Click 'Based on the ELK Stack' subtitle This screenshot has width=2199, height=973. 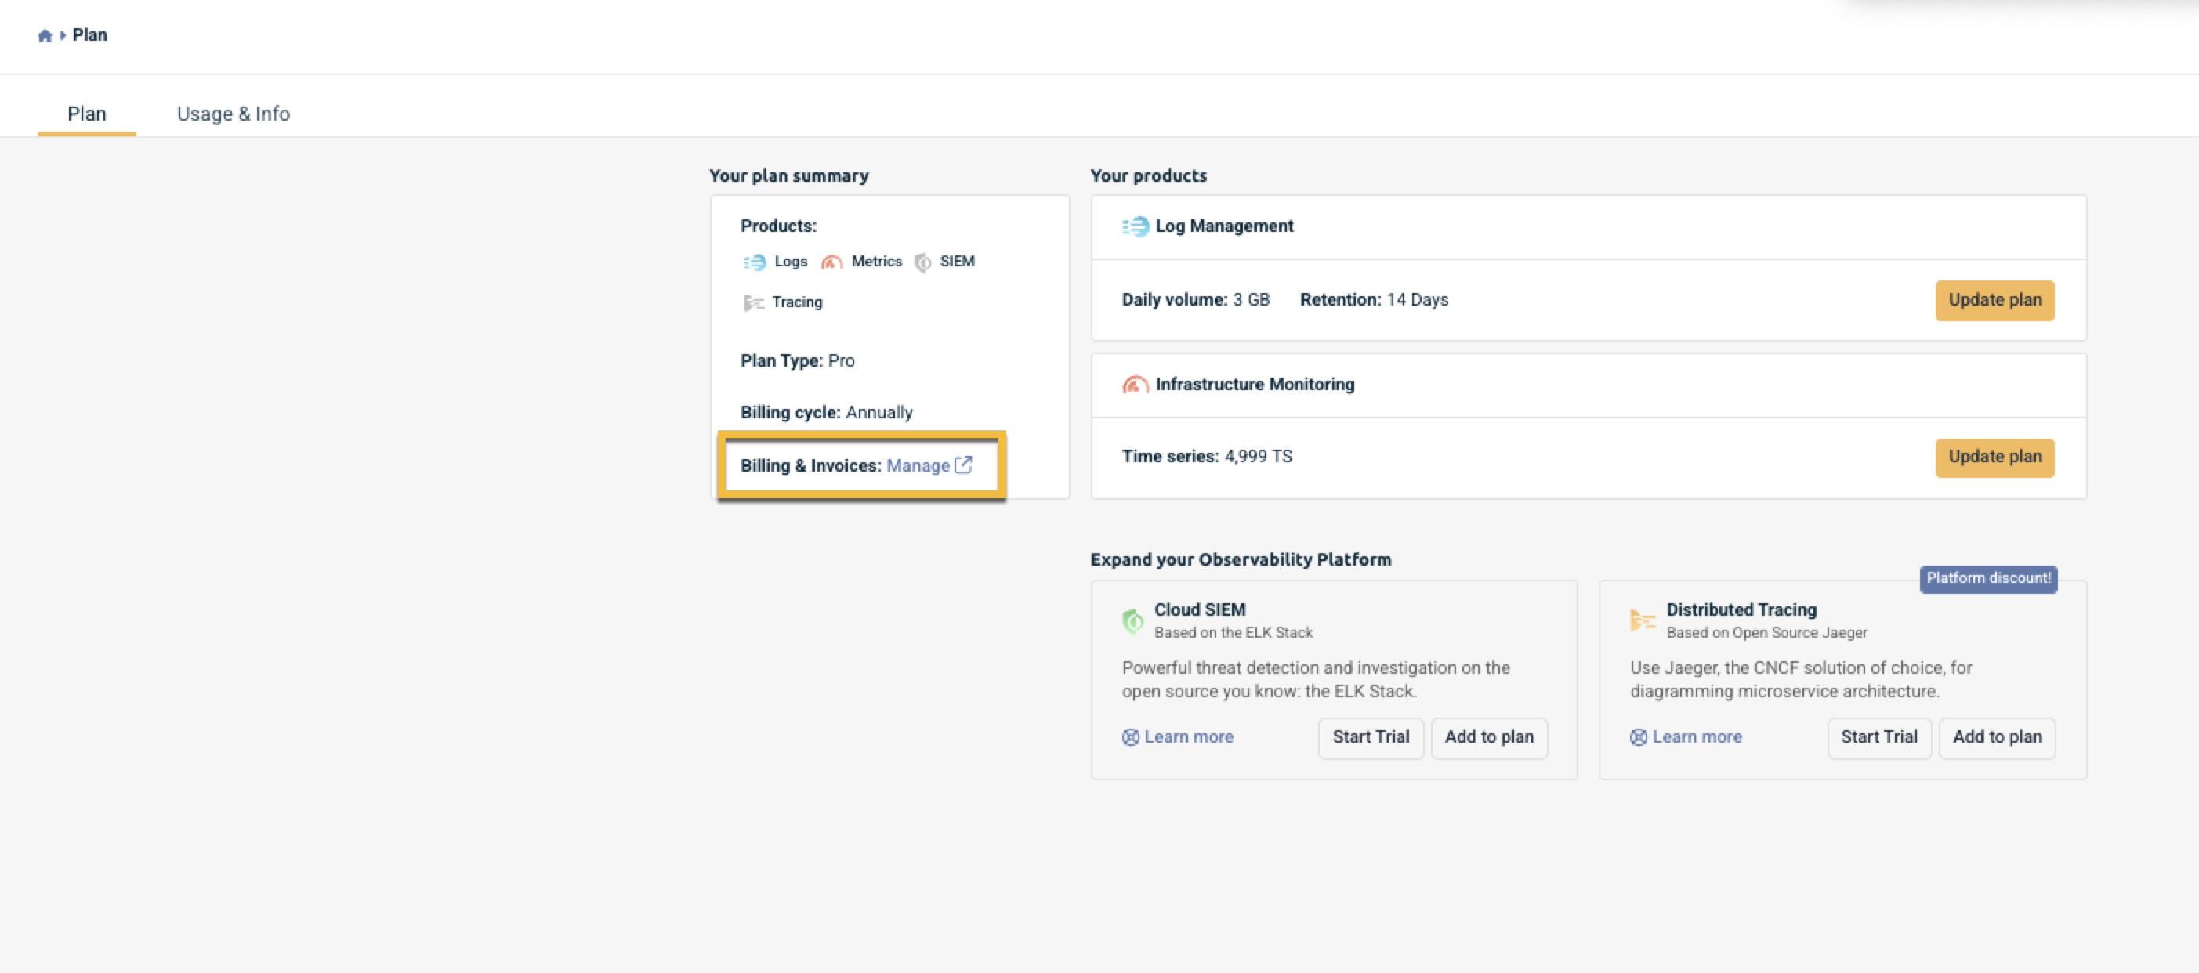click(1233, 632)
